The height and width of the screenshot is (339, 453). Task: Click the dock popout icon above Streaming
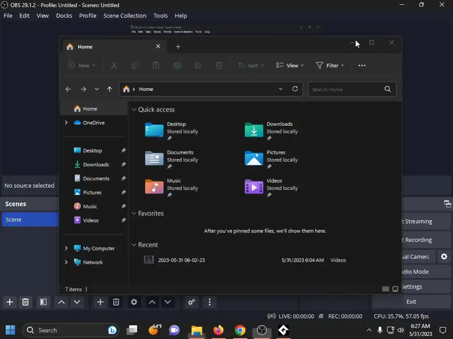448,204
